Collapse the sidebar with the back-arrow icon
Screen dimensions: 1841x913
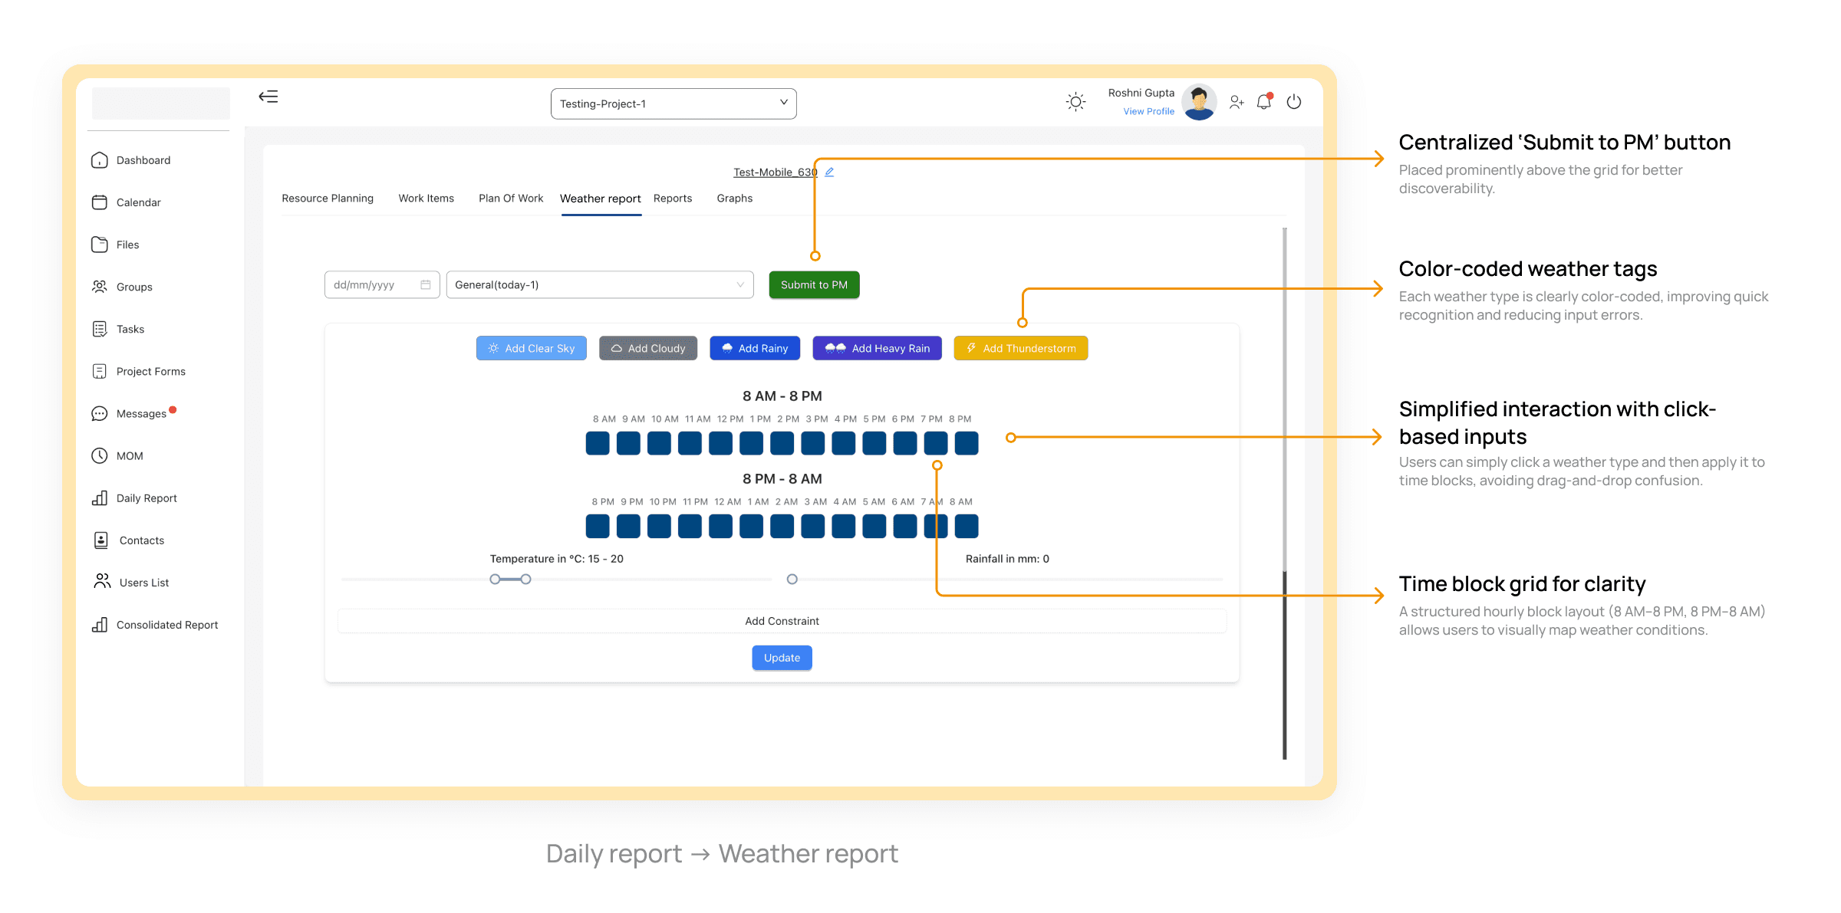pyautogui.click(x=268, y=97)
